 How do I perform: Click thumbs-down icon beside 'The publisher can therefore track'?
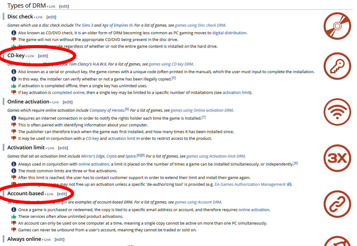14,132
